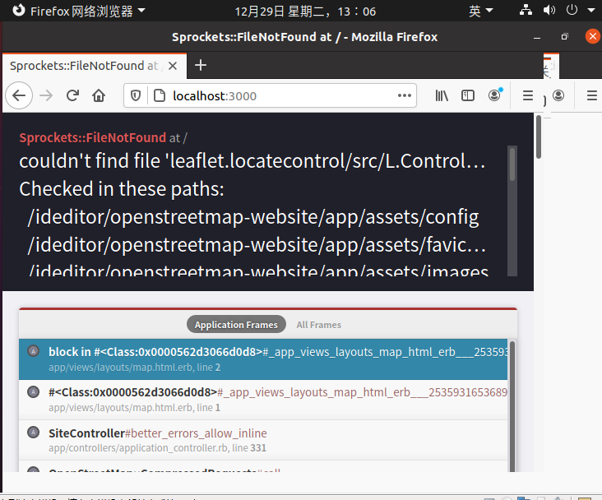The image size is (602, 500).
Task: Open the Firefox hamburger menu
Action: pos(528,95)
